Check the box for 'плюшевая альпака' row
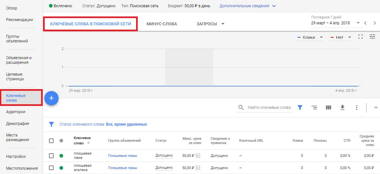 51,168
